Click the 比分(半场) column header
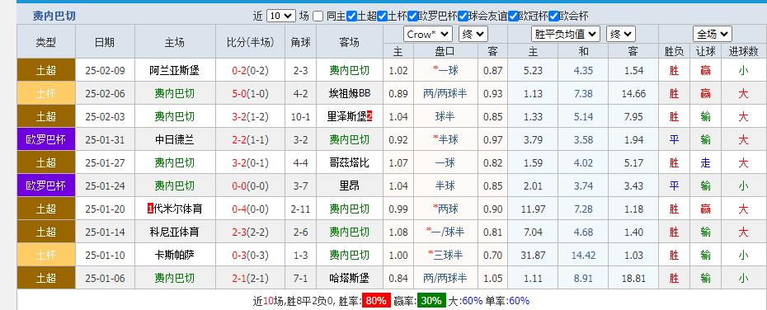 [x=250, y=43]
